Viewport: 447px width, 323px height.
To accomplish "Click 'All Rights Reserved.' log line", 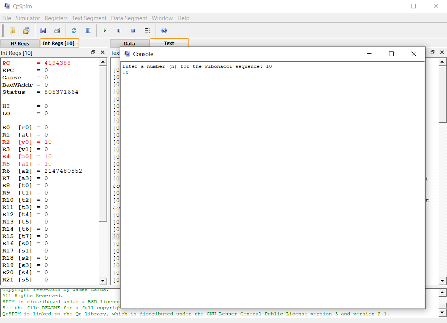I will (x=32, y=296).
